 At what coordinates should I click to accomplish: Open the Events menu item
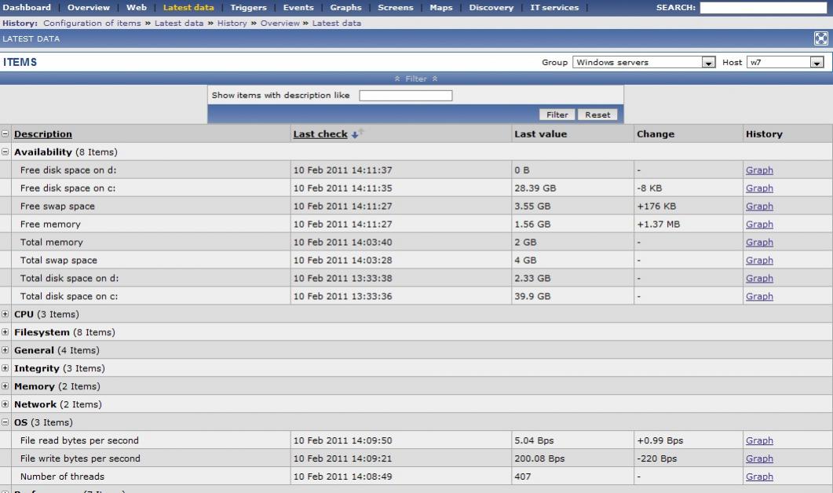click(298, 7)
